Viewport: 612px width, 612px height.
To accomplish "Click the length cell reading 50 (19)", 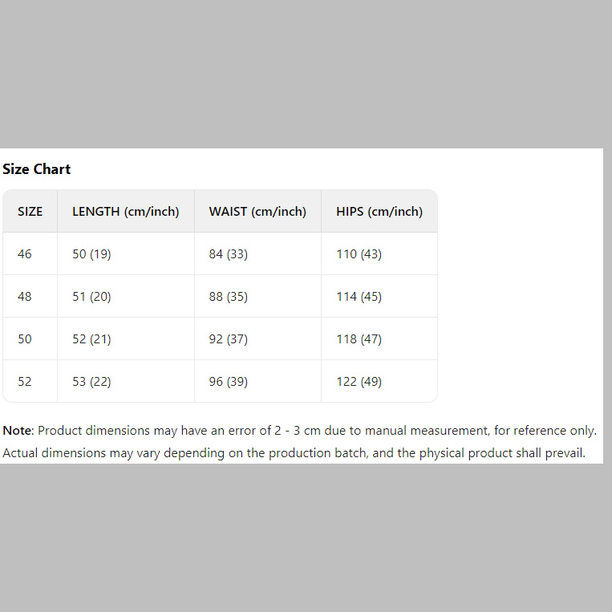I will [x=91, y=254].
